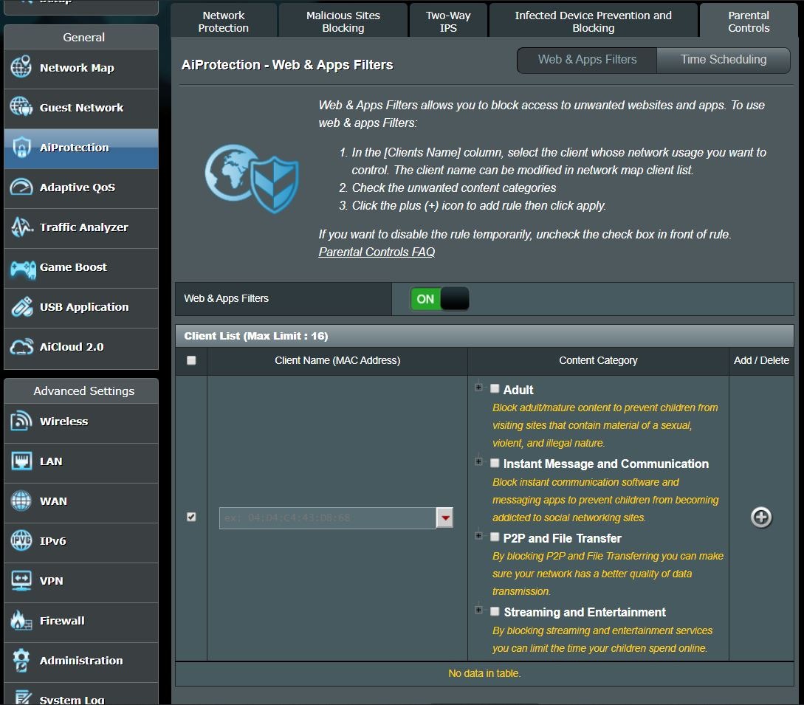Expand Instant Message and Communication subcategories

point(478,461)
